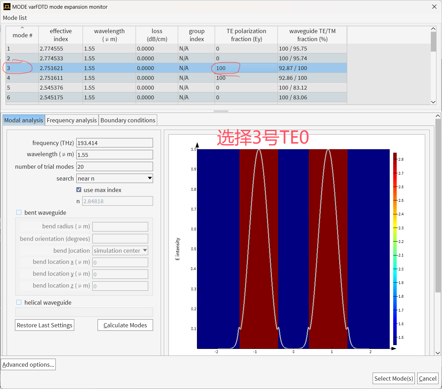
Task: Click the Restore Last Settings button
Action: (x=45, y=325)
